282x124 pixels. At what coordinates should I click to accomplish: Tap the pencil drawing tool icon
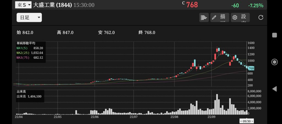214,18
